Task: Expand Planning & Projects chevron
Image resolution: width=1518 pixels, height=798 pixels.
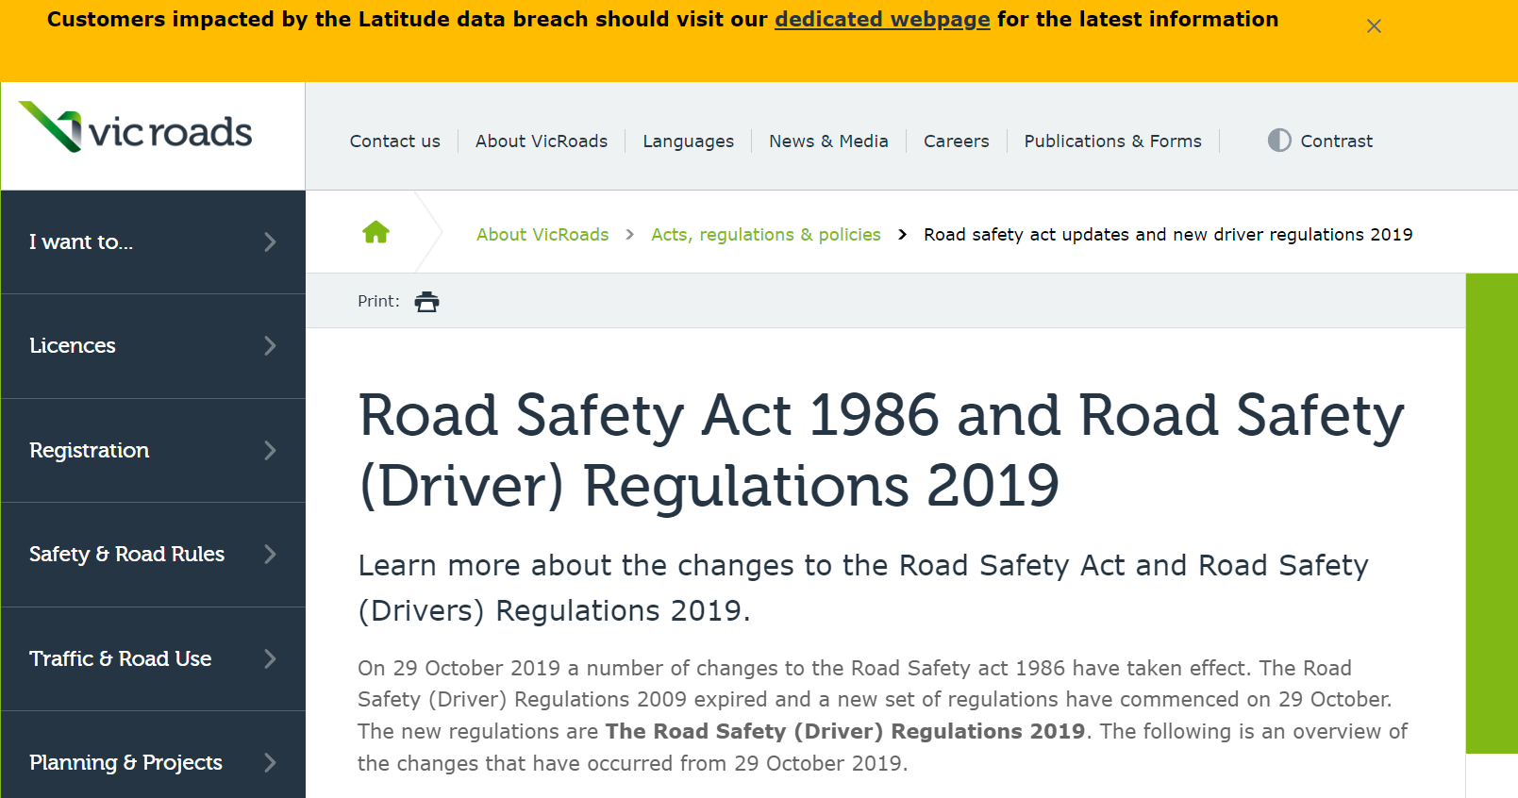Action: [x=270, y=763]
